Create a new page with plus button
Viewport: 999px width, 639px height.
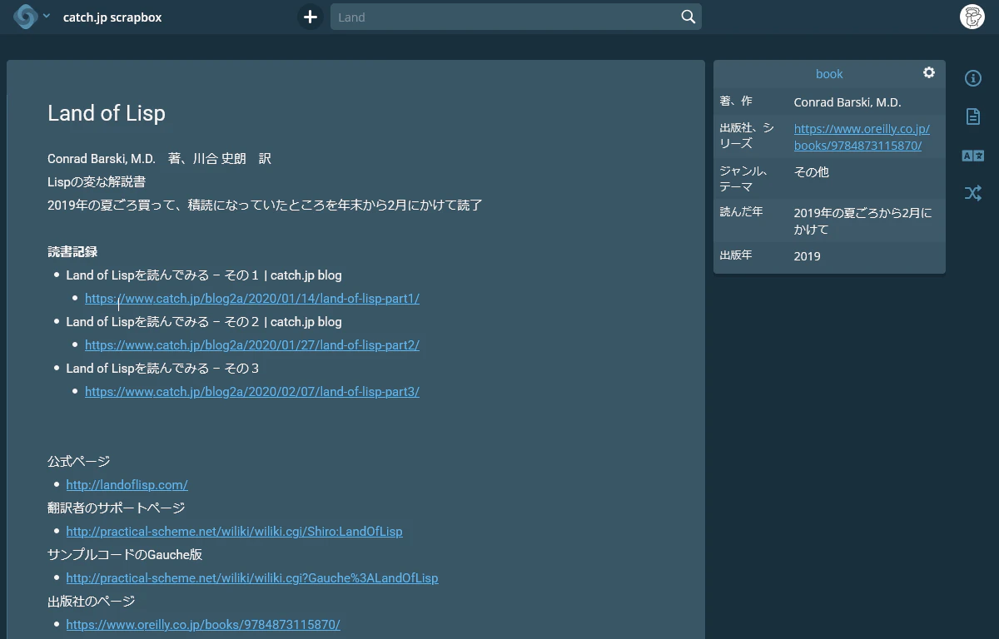[310, 17]
